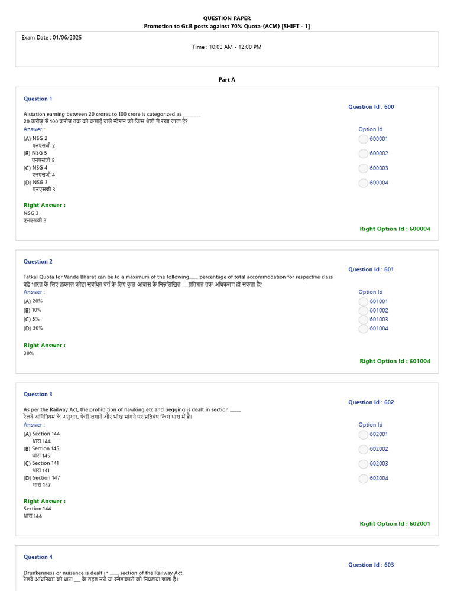
Task: Click Right Option Id : 601004 text
Action: [395, 361]
